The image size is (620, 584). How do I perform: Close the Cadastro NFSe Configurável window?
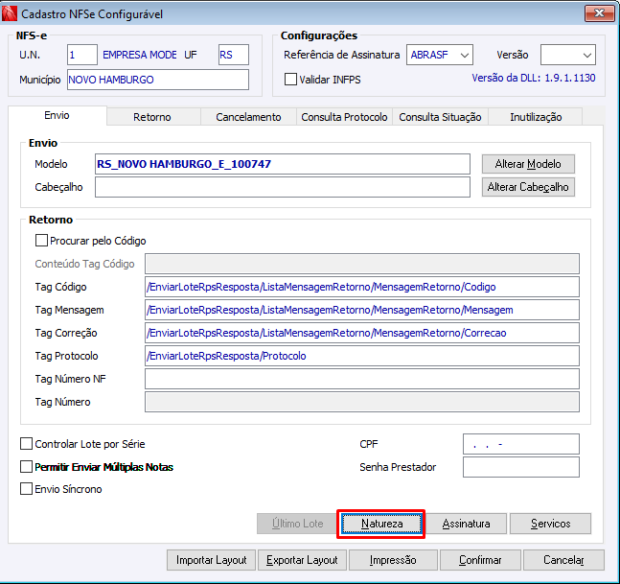click(600, 13)
